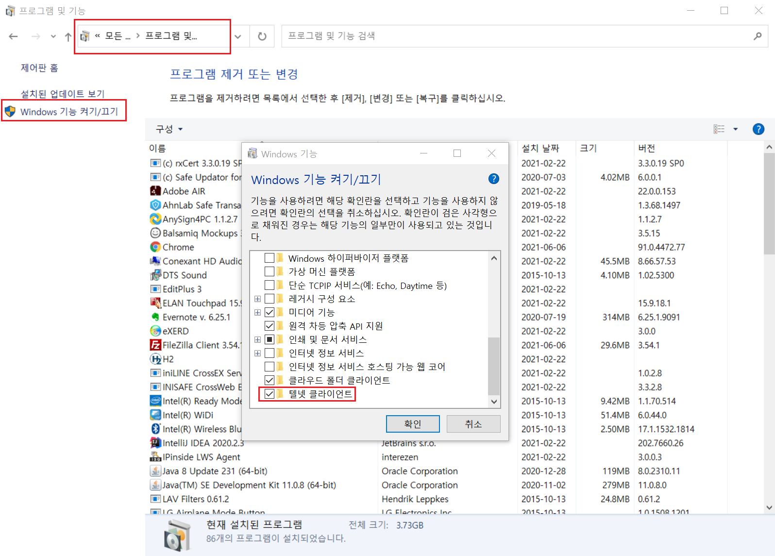Toggle the 레거시 구성 요소 checkbox

pos(270,299)
